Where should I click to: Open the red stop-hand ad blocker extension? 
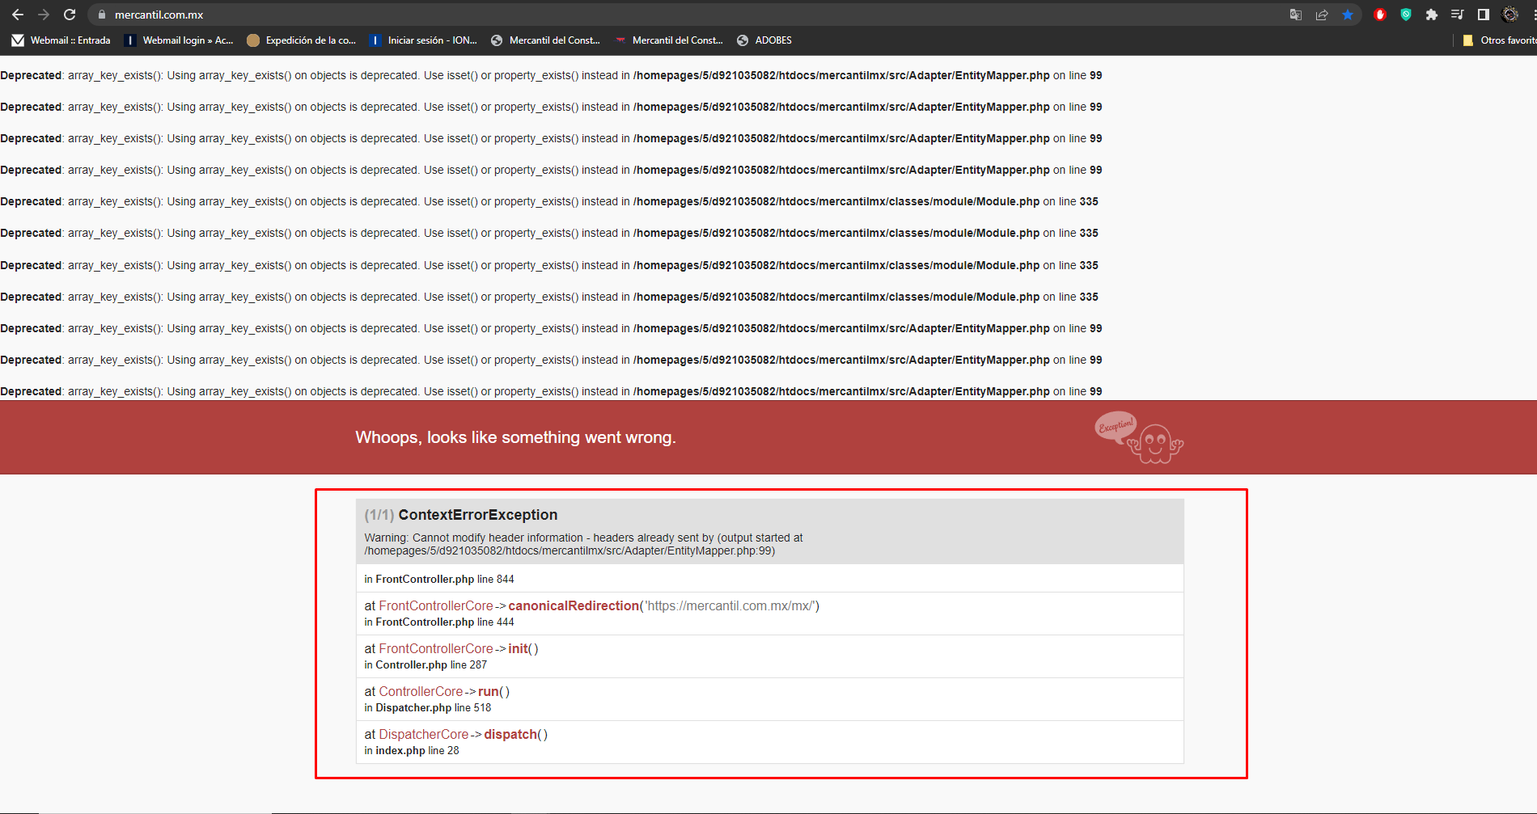(x=1380, y=15)
